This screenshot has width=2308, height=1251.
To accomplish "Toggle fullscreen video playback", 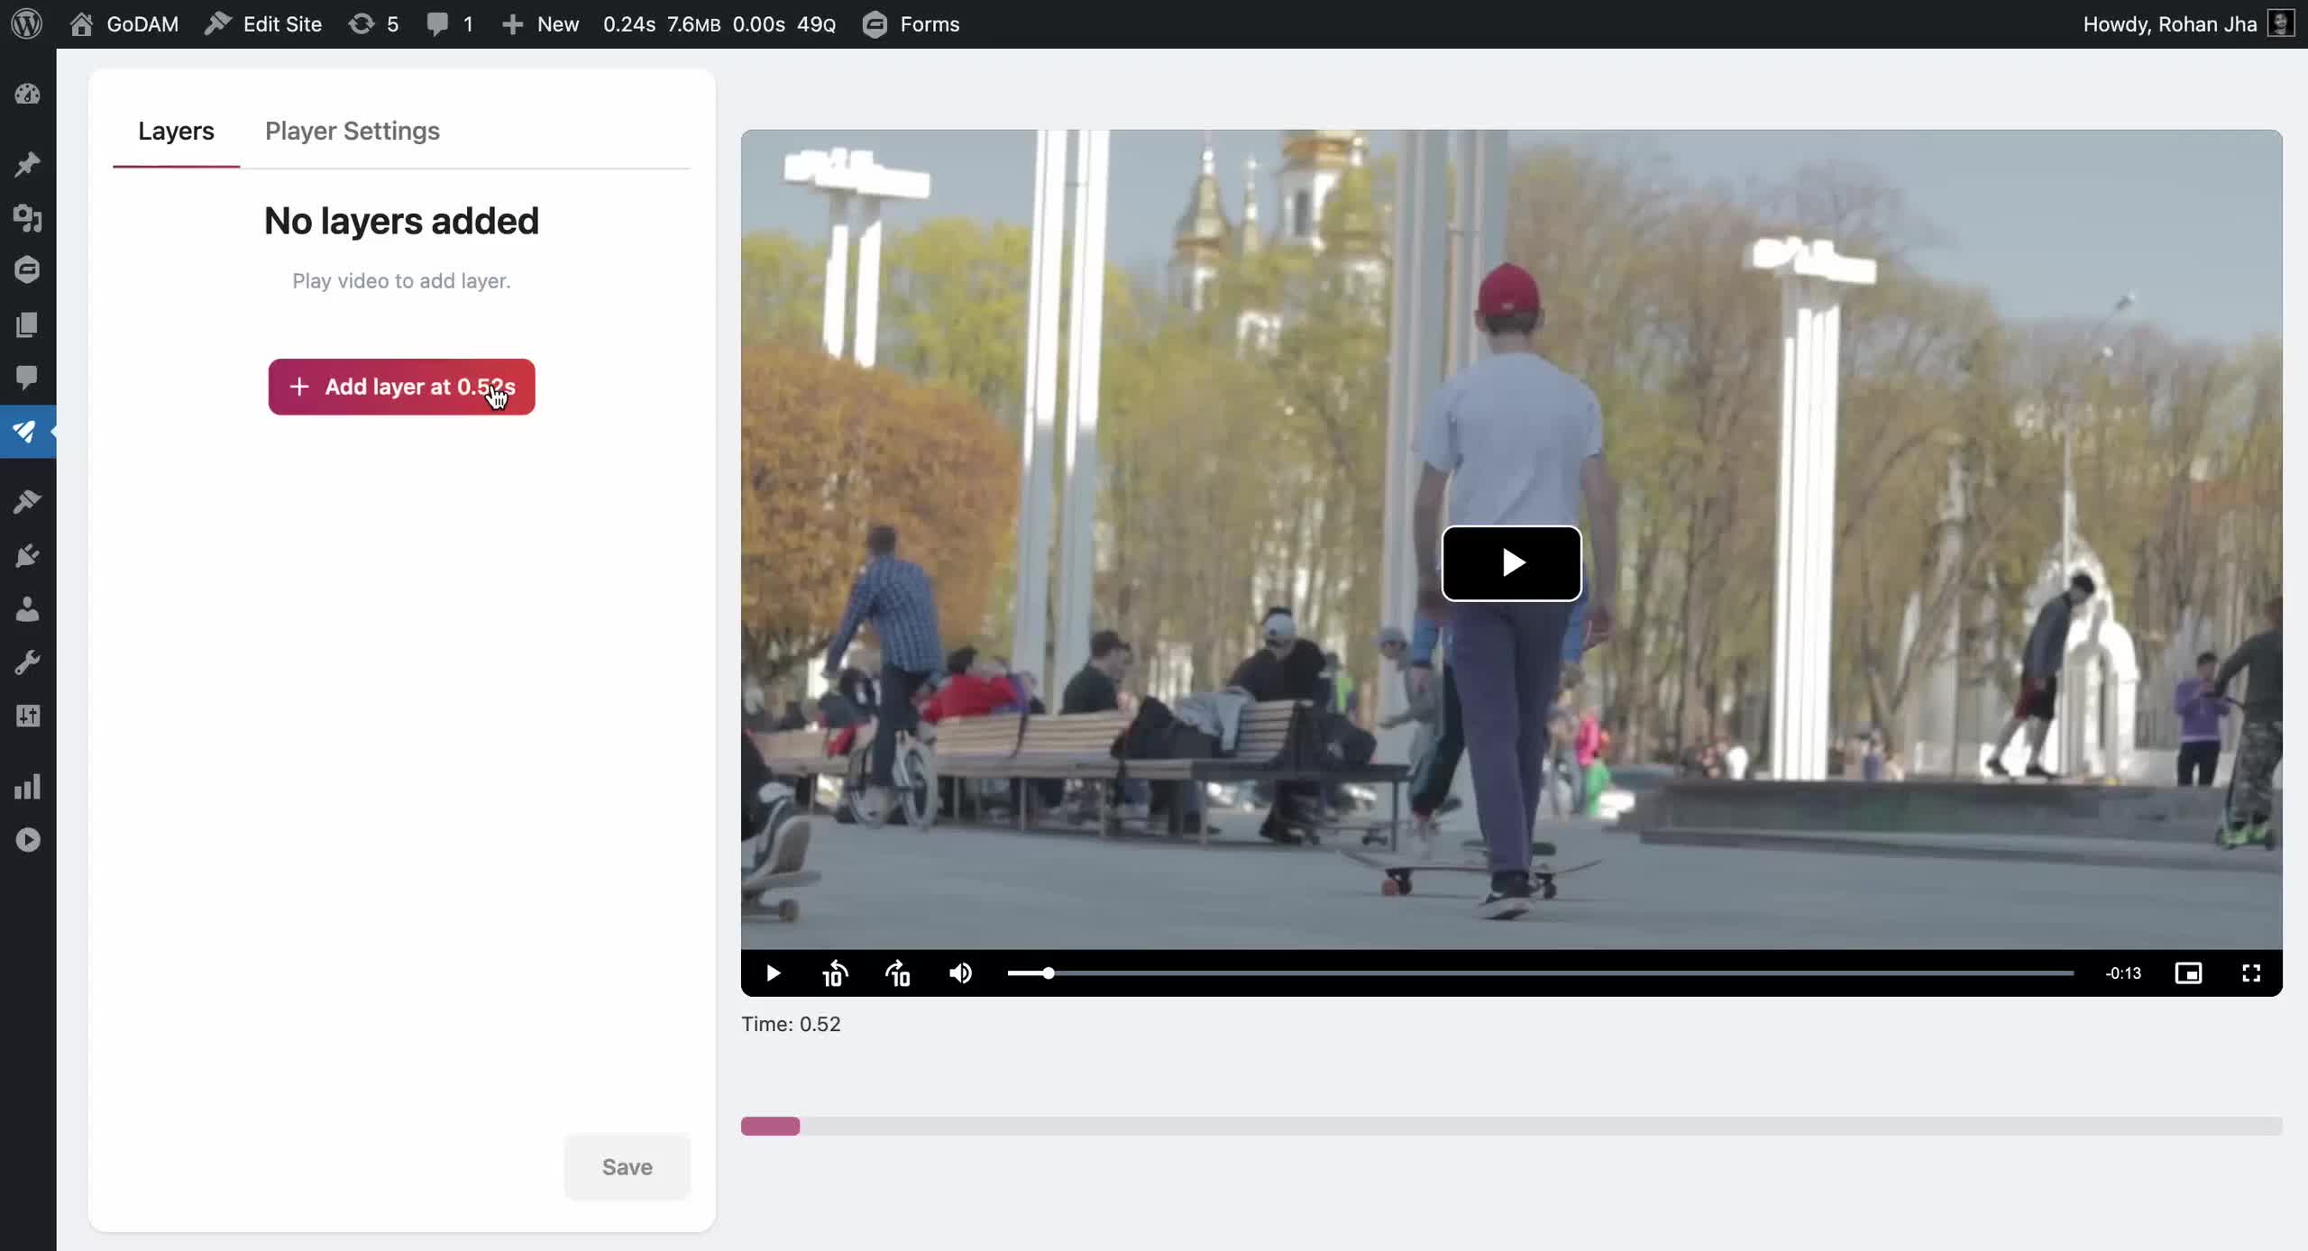I will 2251,973.
